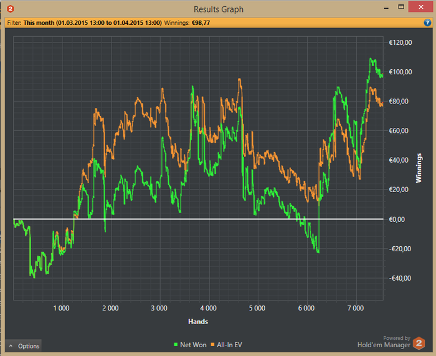This screenshot has width=436, height=356.
Task: Click the €0,00 axis label
Action: point(397,219)
